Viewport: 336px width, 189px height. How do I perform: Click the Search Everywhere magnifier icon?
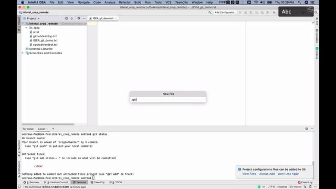(x=316, y=13)
